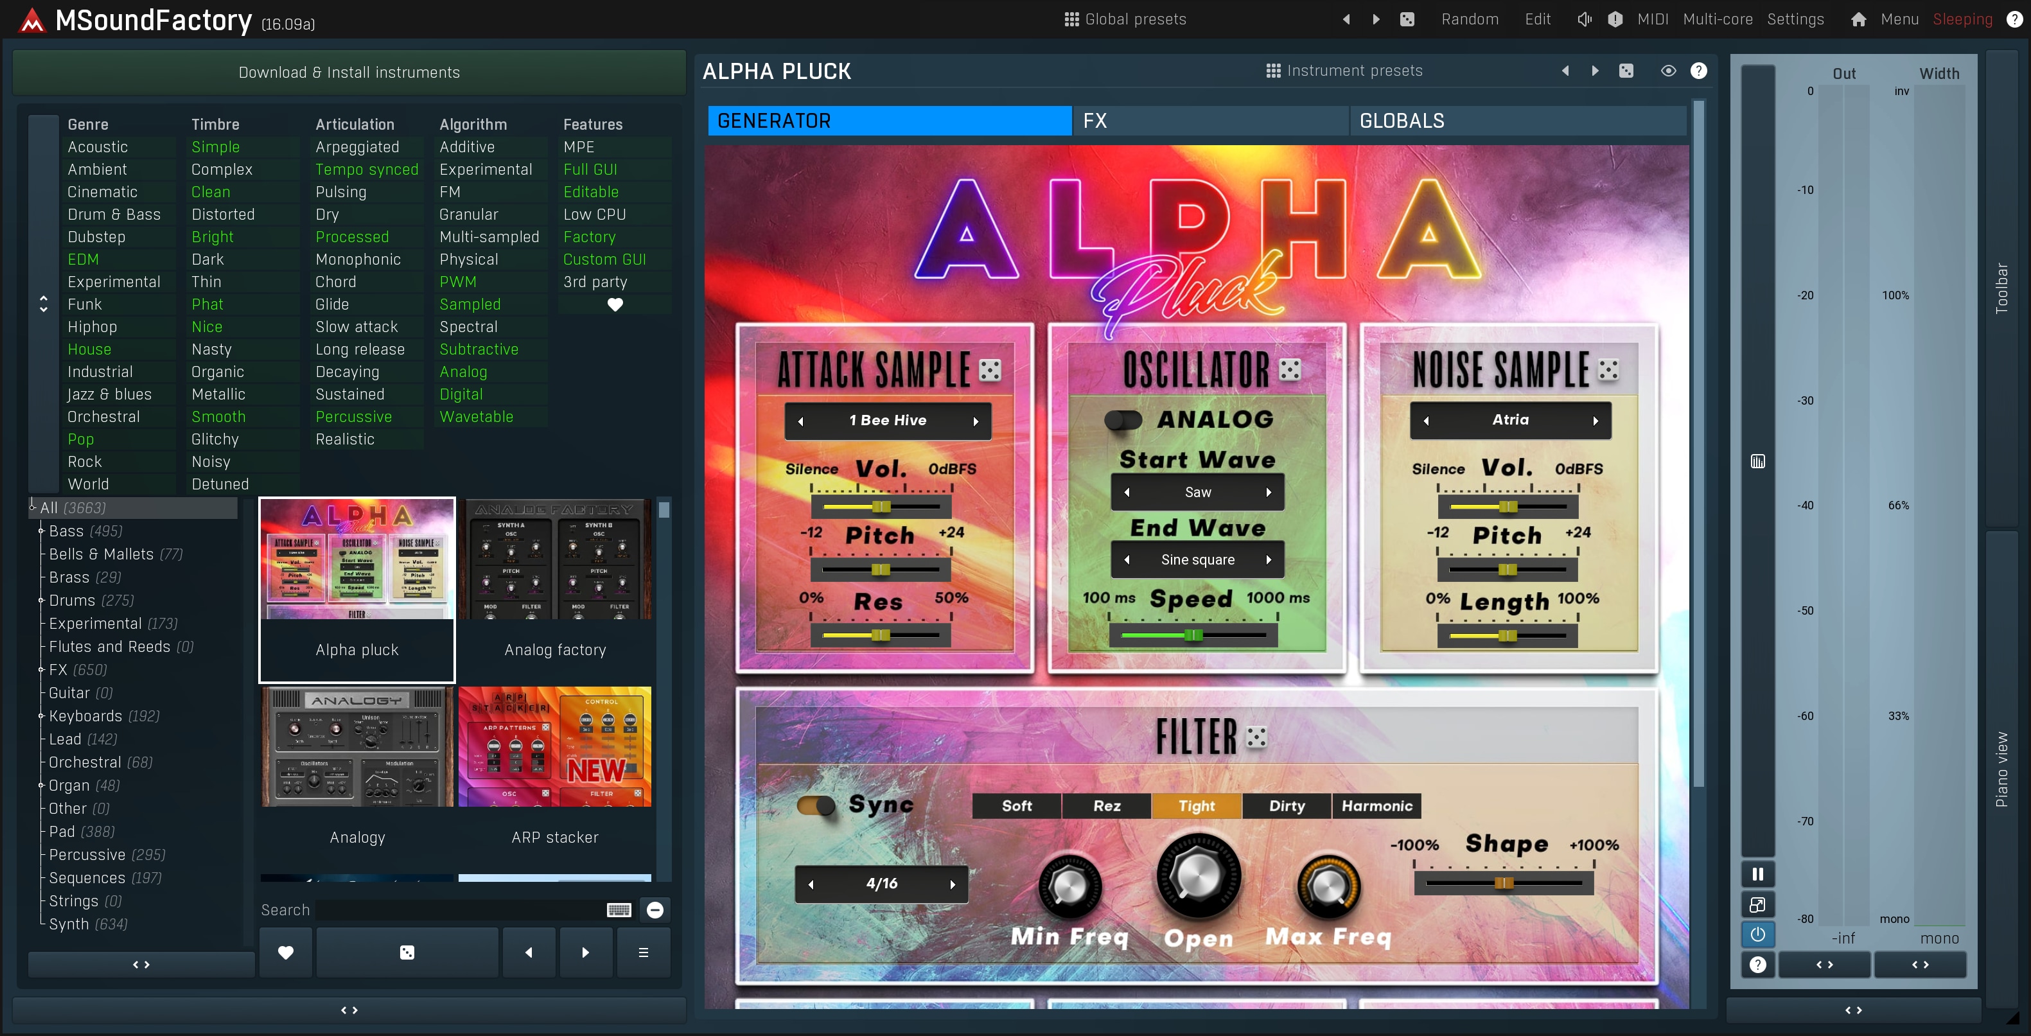Randomize the Oscillator section dice
This screenshot has width=2031, height=1036.
tap(1290, 370)
